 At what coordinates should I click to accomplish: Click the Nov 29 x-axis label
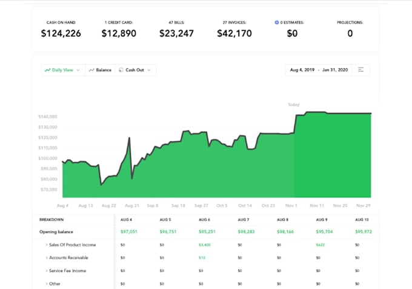pos(364,206)
